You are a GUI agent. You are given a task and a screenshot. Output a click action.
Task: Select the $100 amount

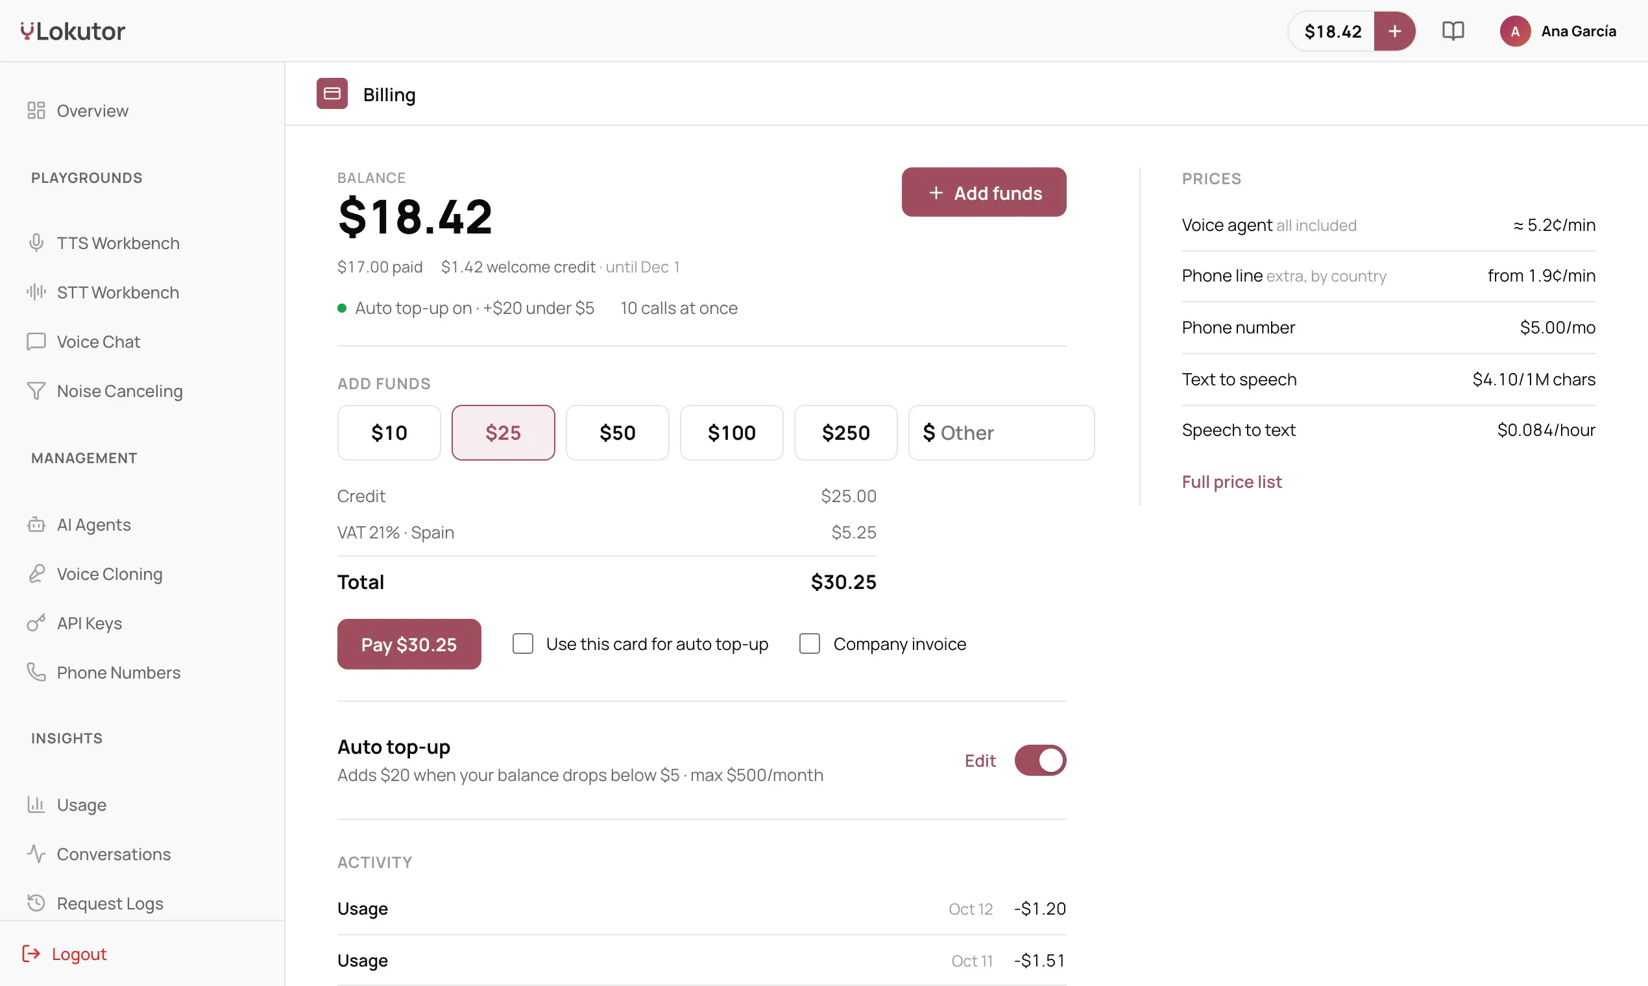[x=732, y=433]
